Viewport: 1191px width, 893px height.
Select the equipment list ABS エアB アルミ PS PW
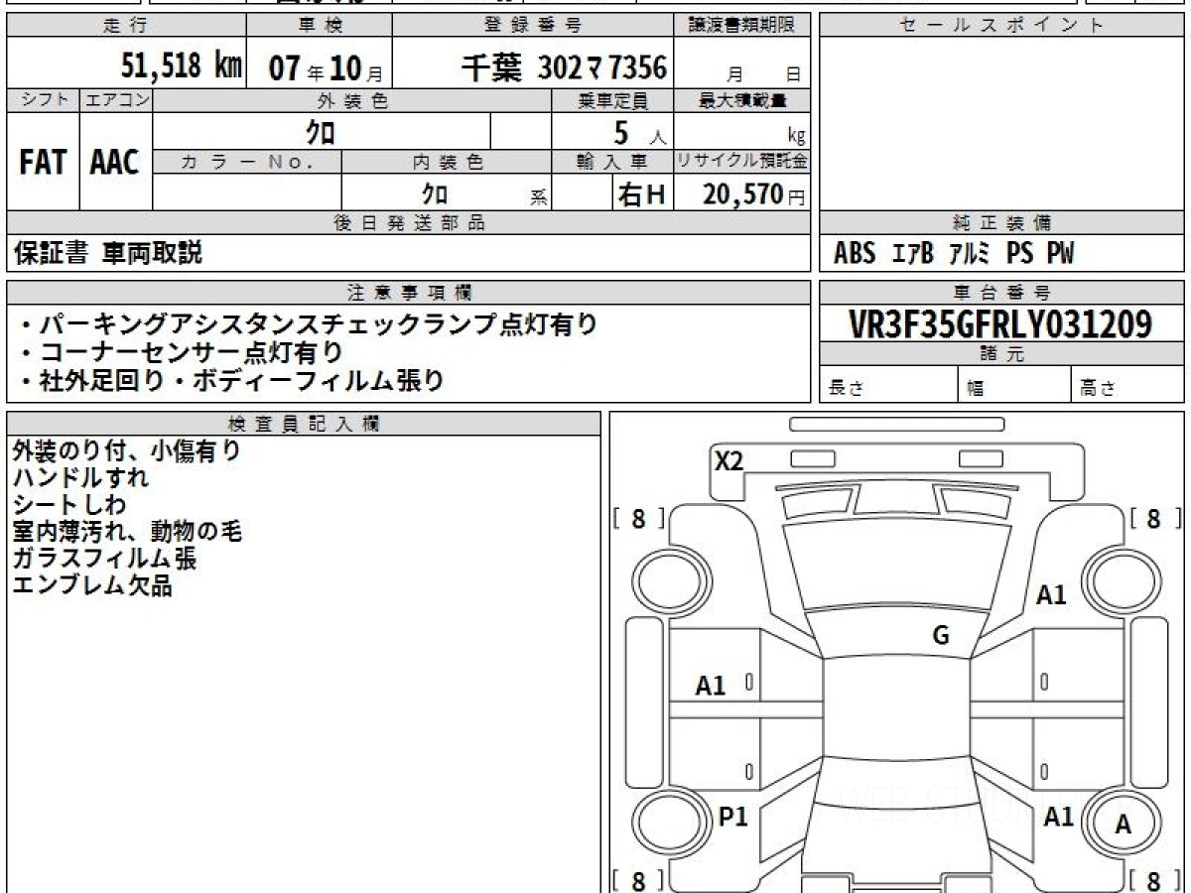coord(954,254)
